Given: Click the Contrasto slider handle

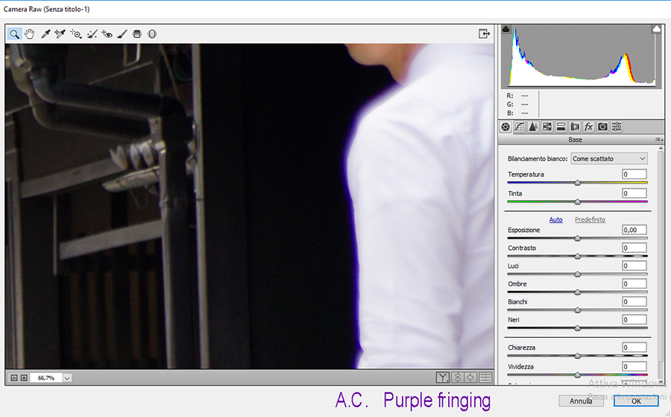Looking at the screenshot, I should pyautogui.click(x=577, y=257).
